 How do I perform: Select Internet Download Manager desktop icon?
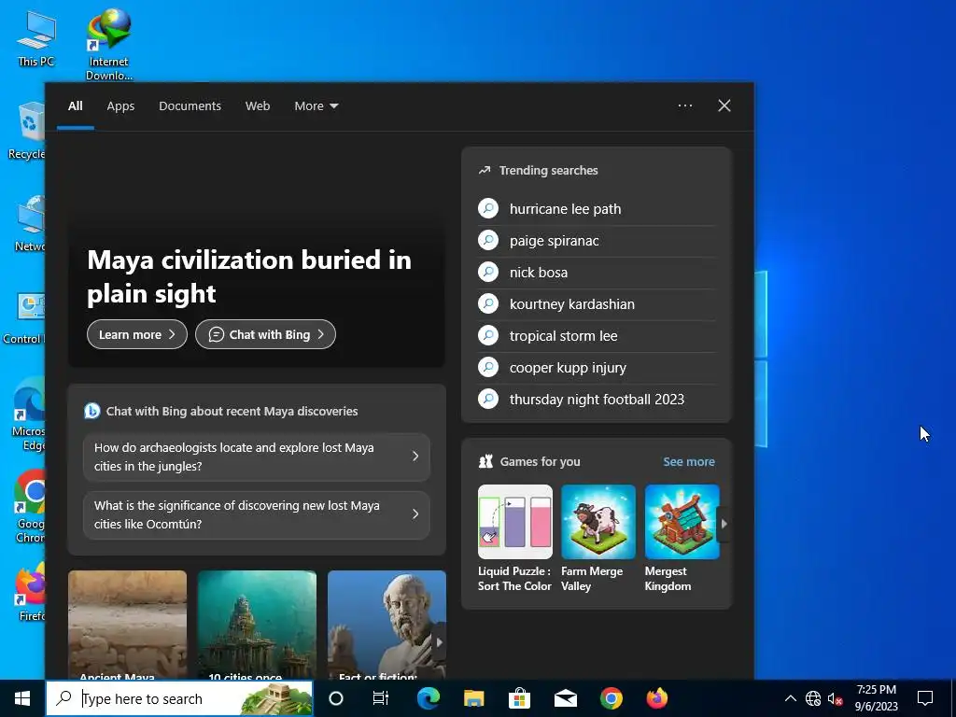[x=108, y=44]
